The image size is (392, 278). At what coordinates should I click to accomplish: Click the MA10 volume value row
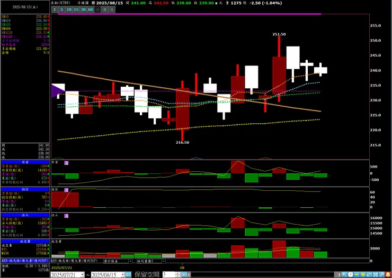[25, 253]
